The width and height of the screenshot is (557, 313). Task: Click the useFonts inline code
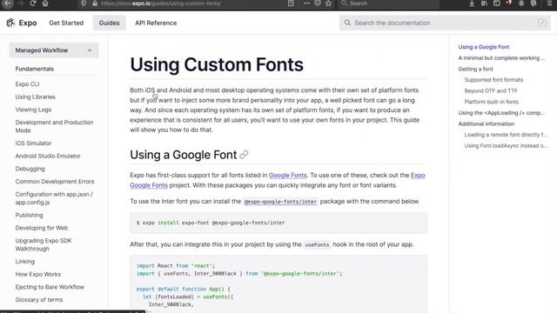coord(317,245)
